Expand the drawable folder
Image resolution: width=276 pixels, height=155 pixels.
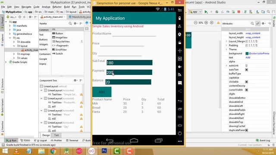coord(14,42)
